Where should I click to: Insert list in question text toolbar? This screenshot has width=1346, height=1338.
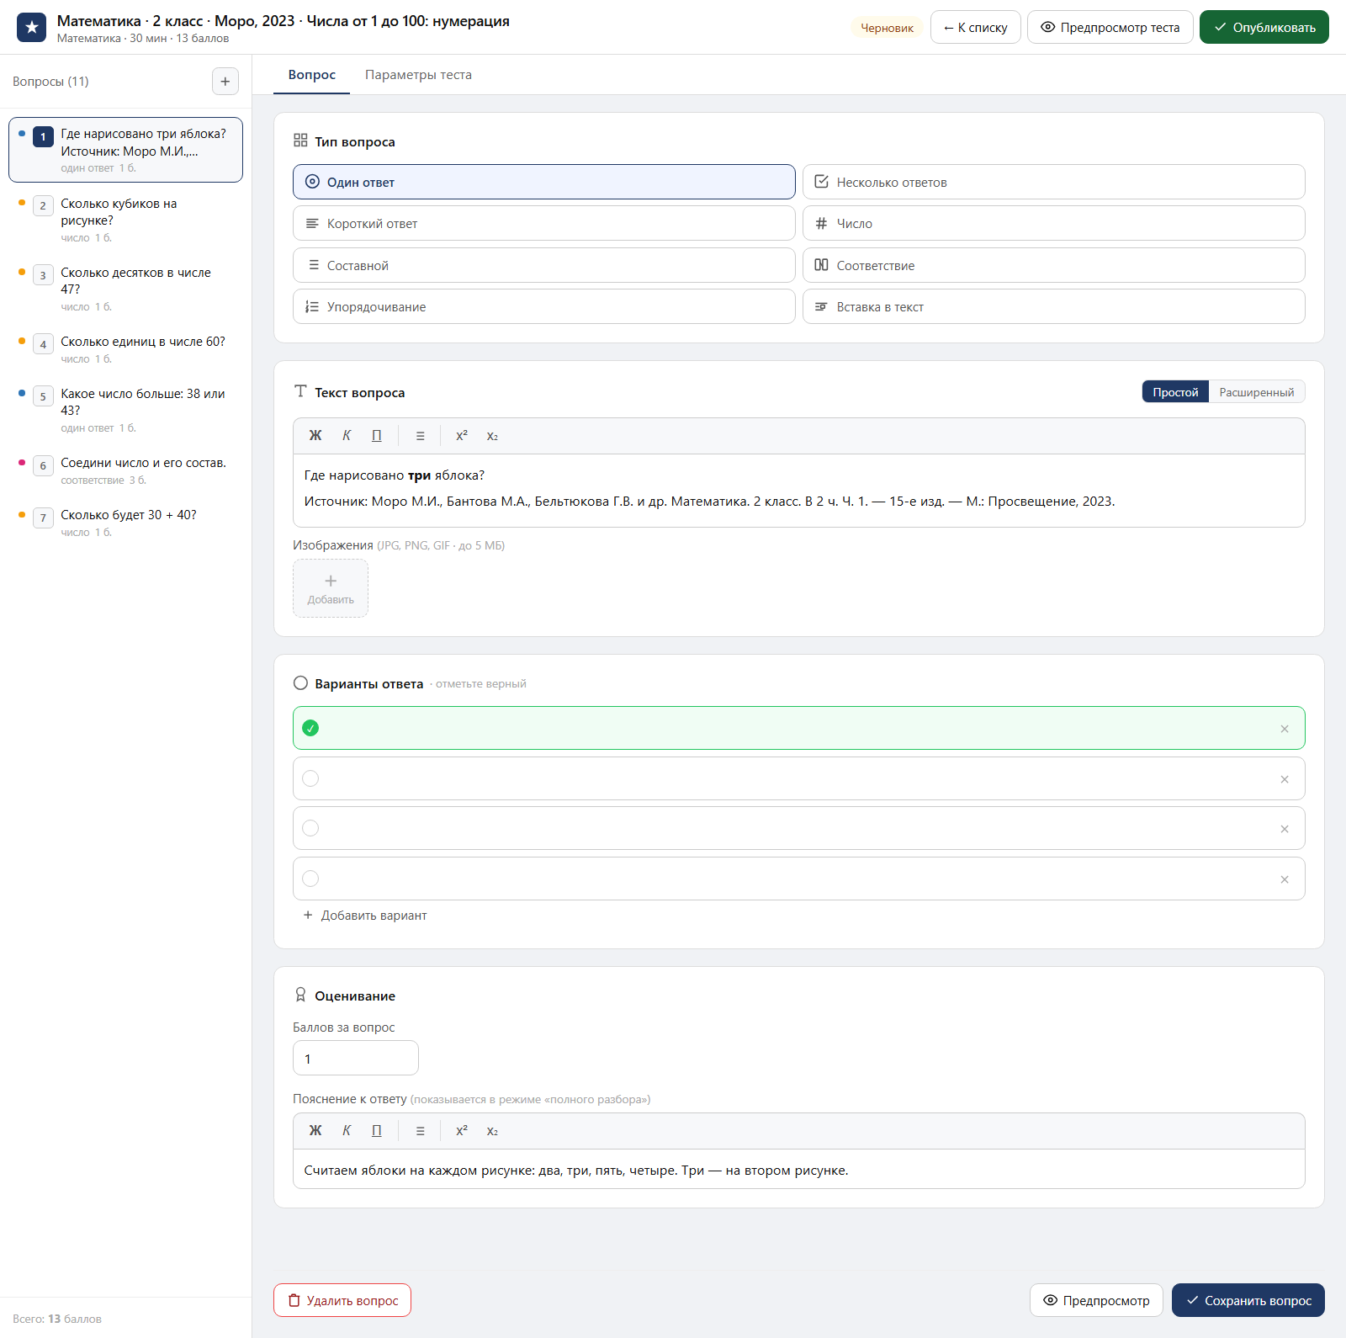pyautogui.click(x=420, y=436)
